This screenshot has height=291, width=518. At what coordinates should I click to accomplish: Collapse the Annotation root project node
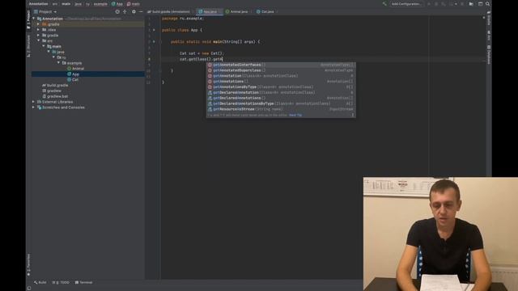point(34,19)
